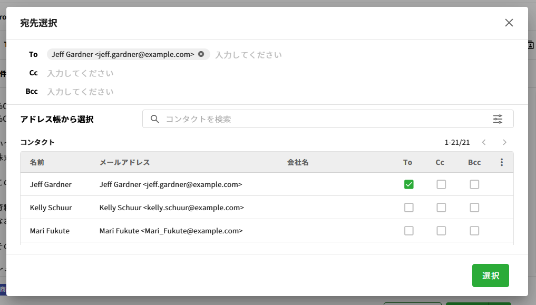
Task: Check Cc checkbox for Jeff Gardner
Action: pyautogui.click(x=441, y=184)
